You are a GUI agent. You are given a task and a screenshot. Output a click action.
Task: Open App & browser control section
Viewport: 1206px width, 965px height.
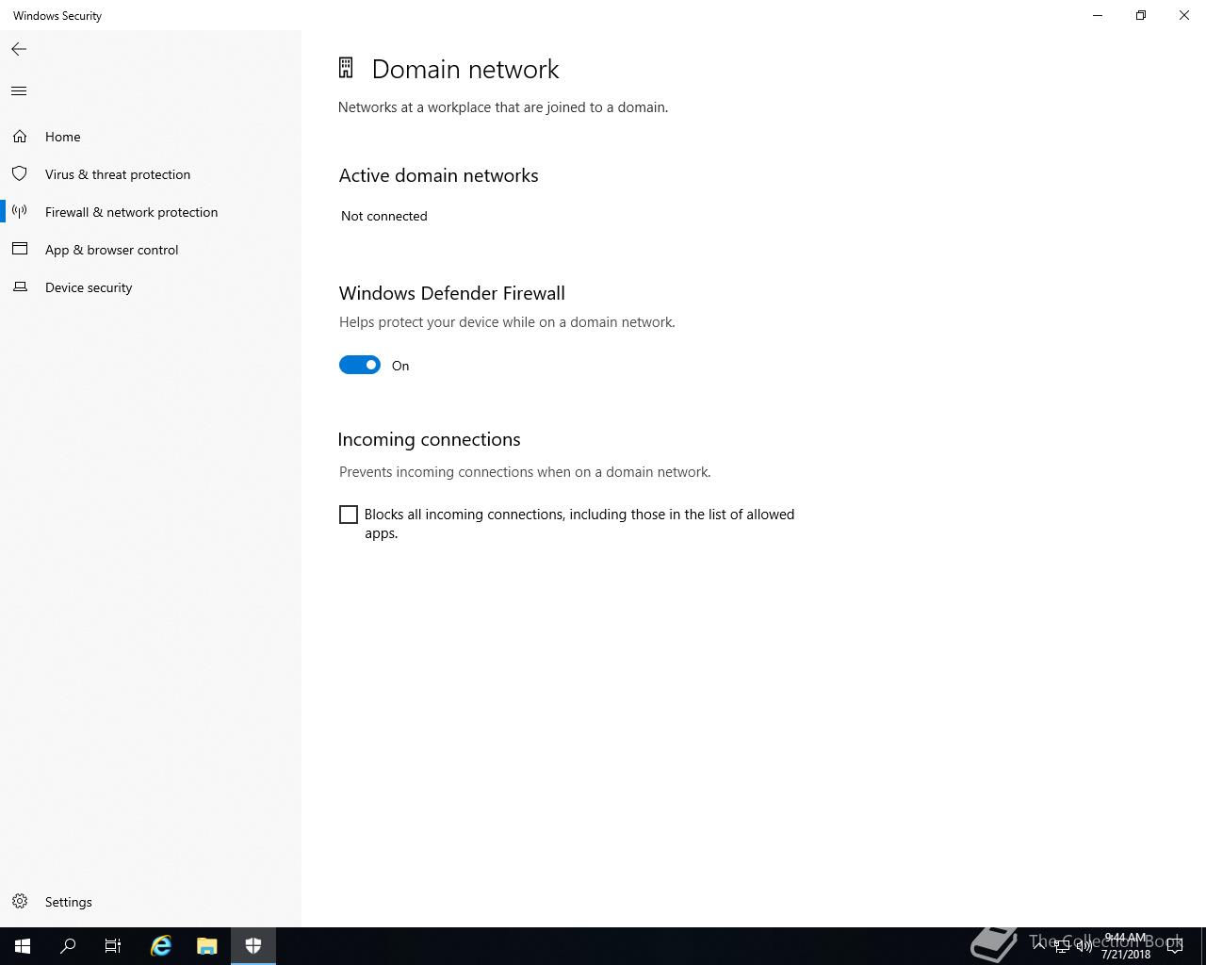click(x=151, y=250)
